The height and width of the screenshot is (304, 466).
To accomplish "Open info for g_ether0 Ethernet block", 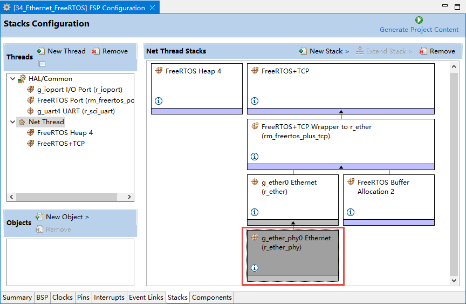I will coord(255,212).
